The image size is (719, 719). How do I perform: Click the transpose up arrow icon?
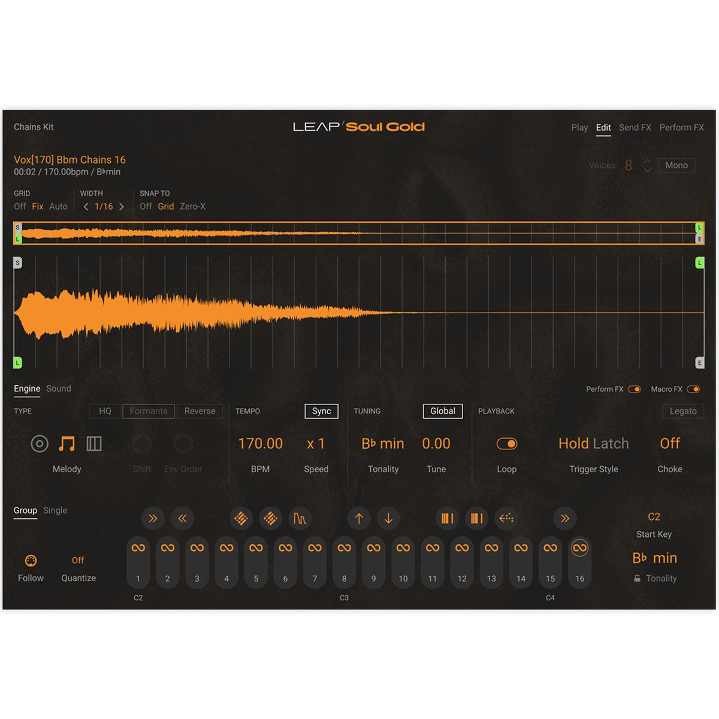(x=359, y=518)
